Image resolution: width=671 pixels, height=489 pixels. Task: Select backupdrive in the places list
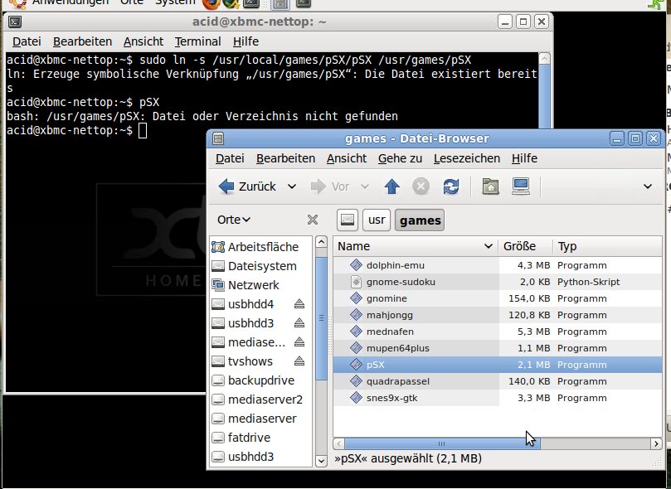point(261,380)
